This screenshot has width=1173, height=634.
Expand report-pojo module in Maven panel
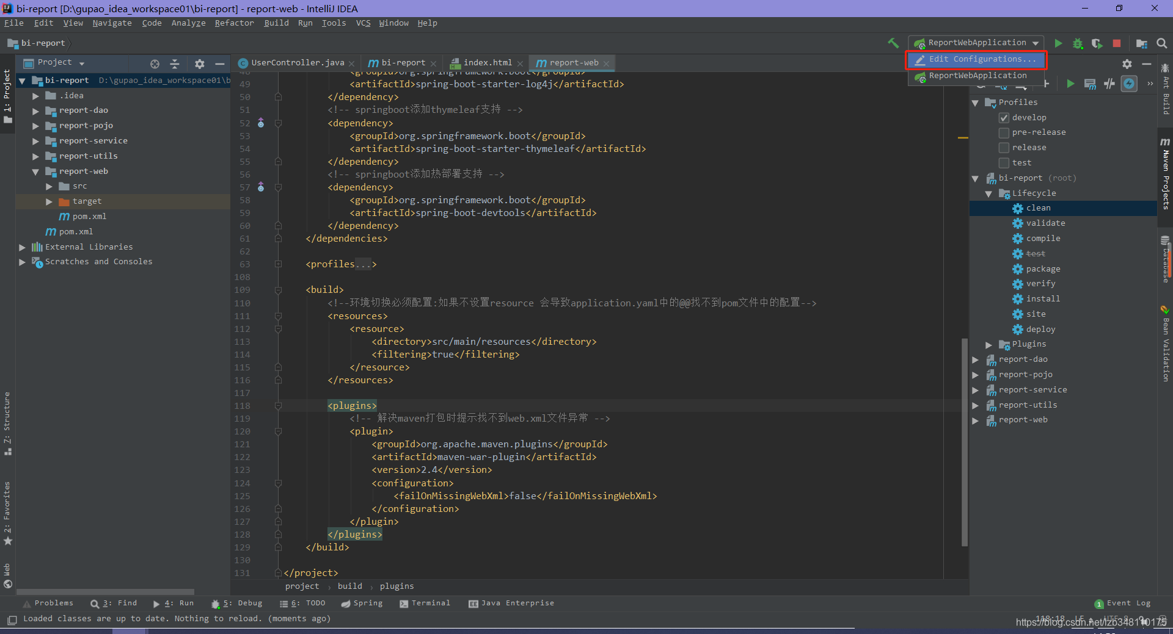tap(976, 375)
